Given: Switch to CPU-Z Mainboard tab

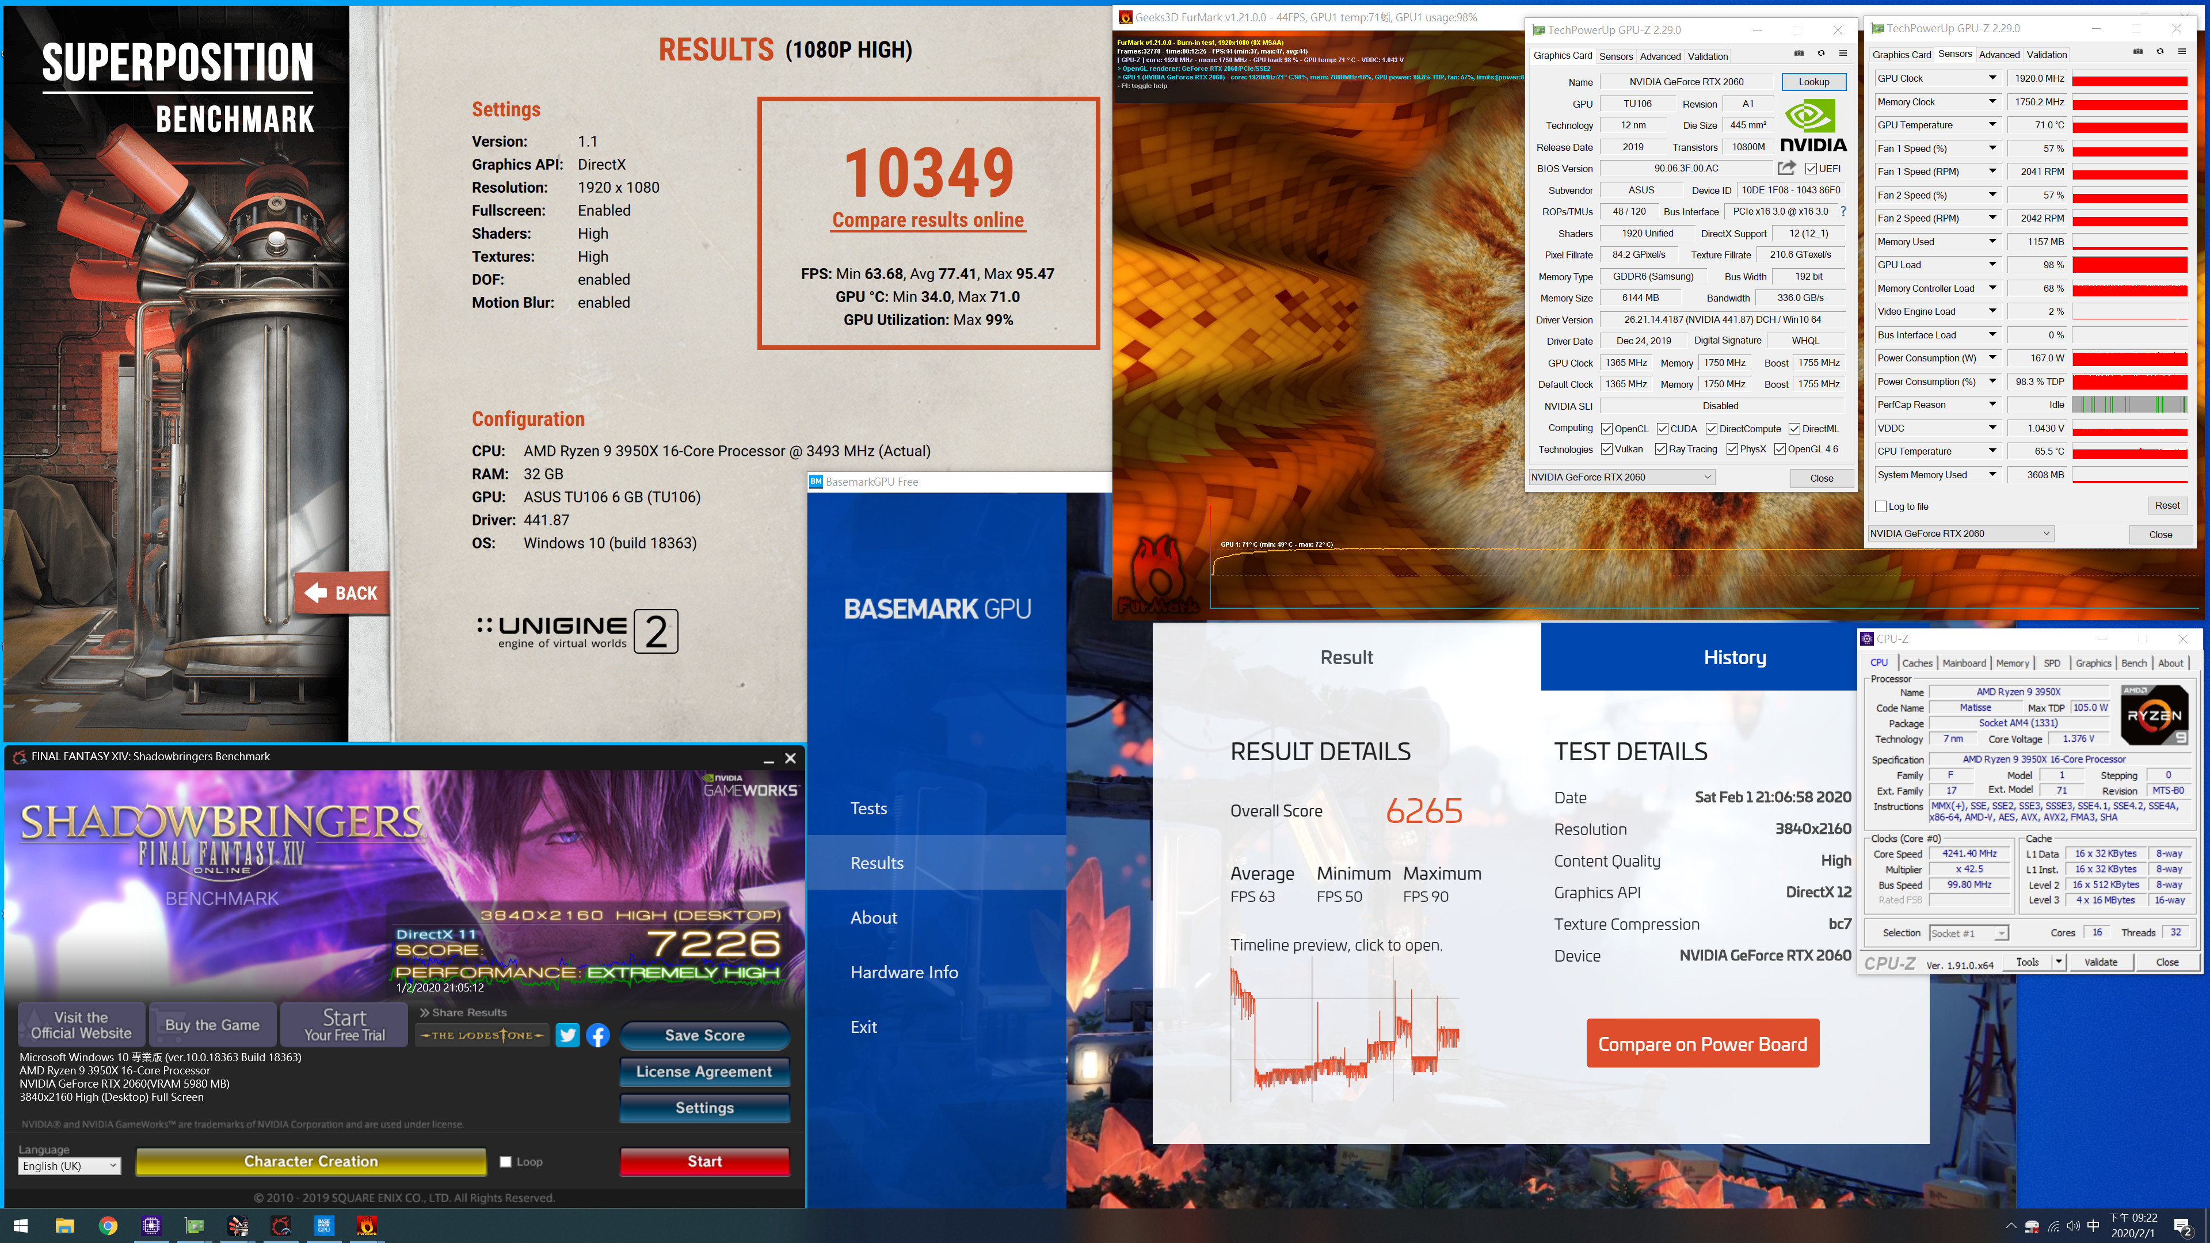Looking at the screenshot, I should (1964, 663).
